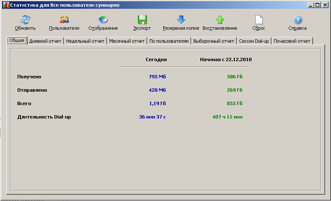Open Справка help question mark icon

298,20
